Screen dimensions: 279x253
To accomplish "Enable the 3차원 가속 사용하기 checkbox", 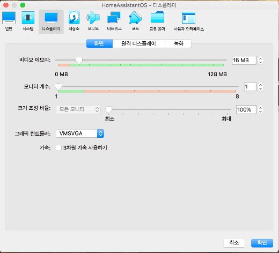I will pos(58,148).
